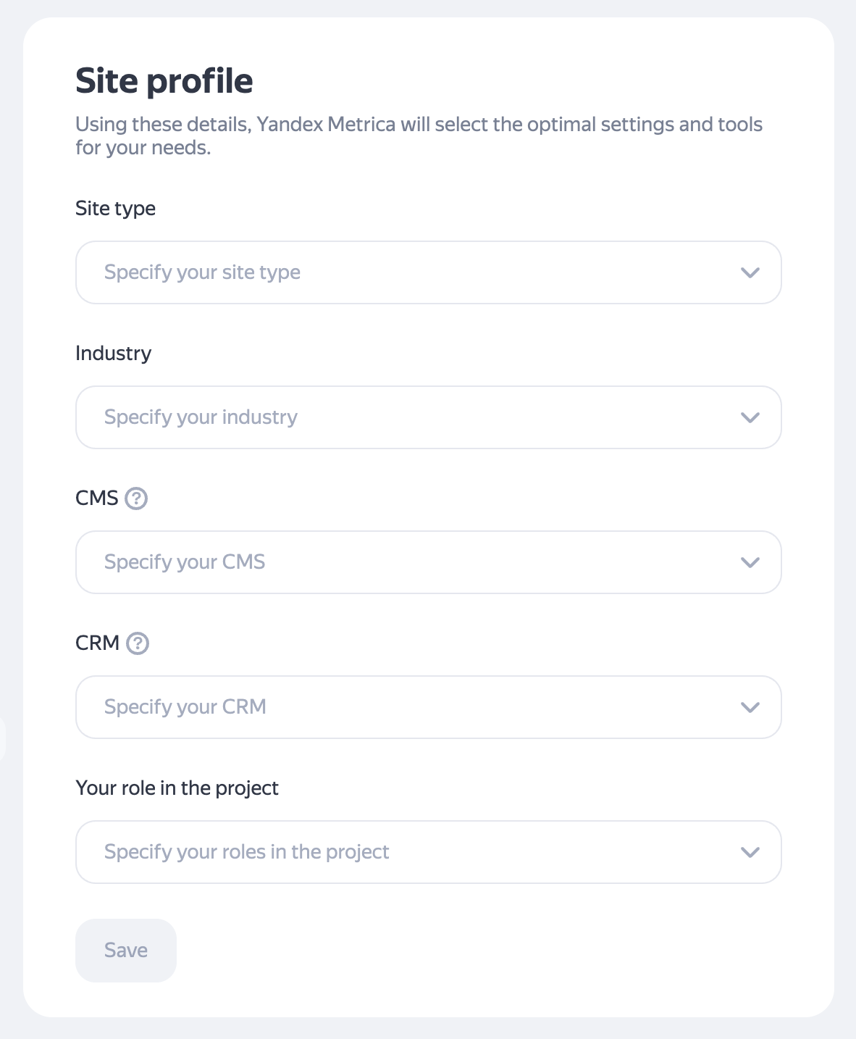856x1039 pixels.
Task: Click the CRM help question mark icon
Action: pos(138,643)
